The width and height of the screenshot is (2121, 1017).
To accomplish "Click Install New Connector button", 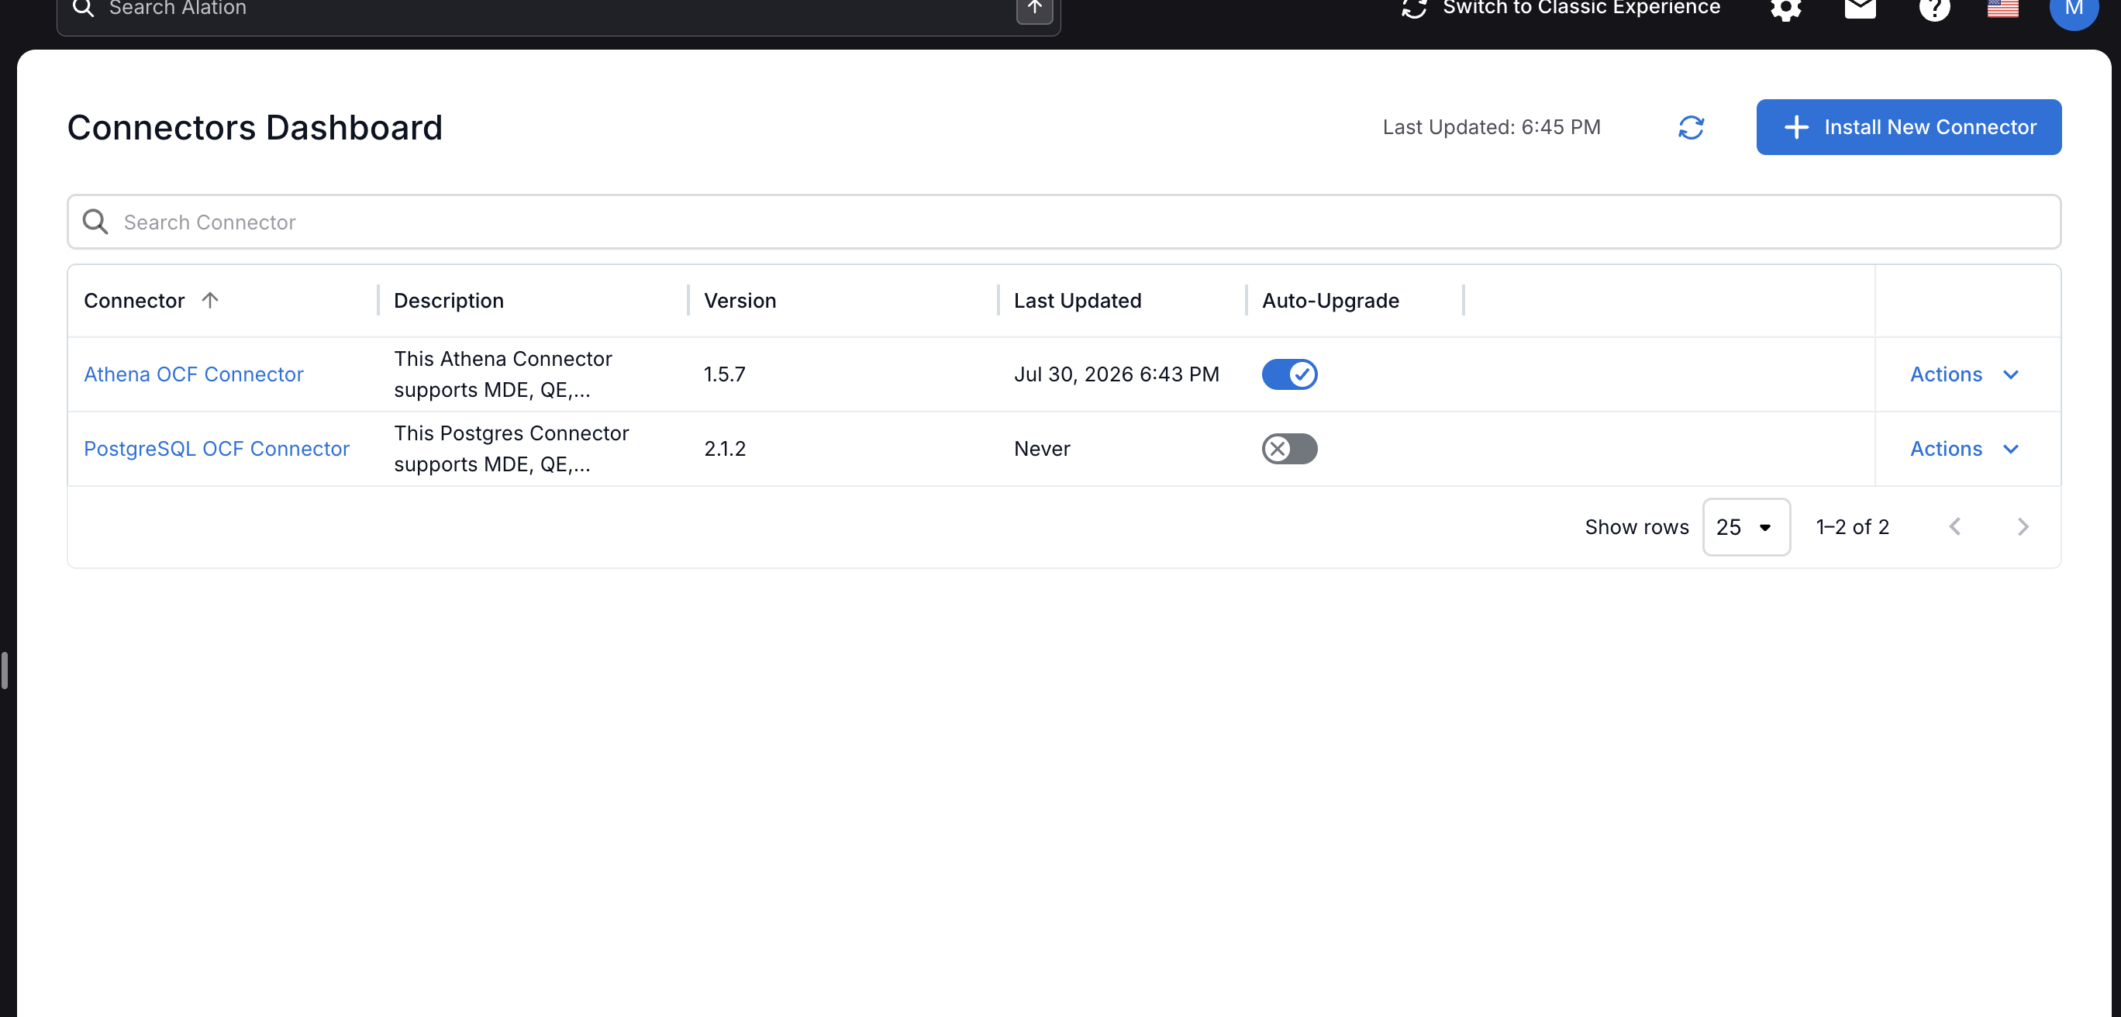I will 1909,127.
